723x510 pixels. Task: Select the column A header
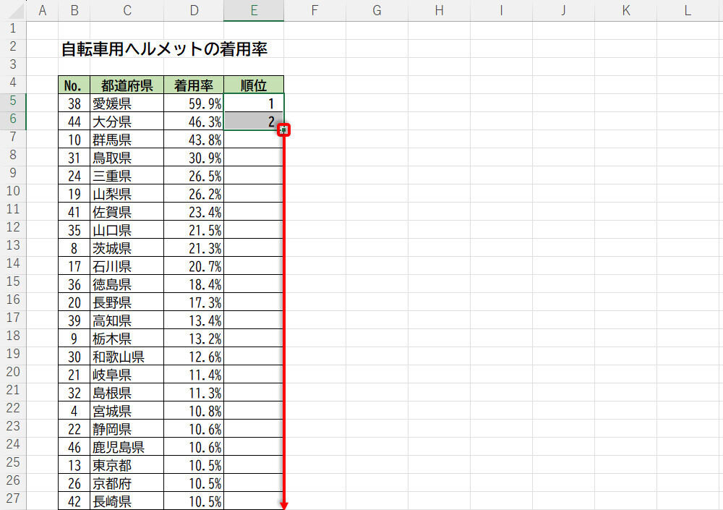42,10
